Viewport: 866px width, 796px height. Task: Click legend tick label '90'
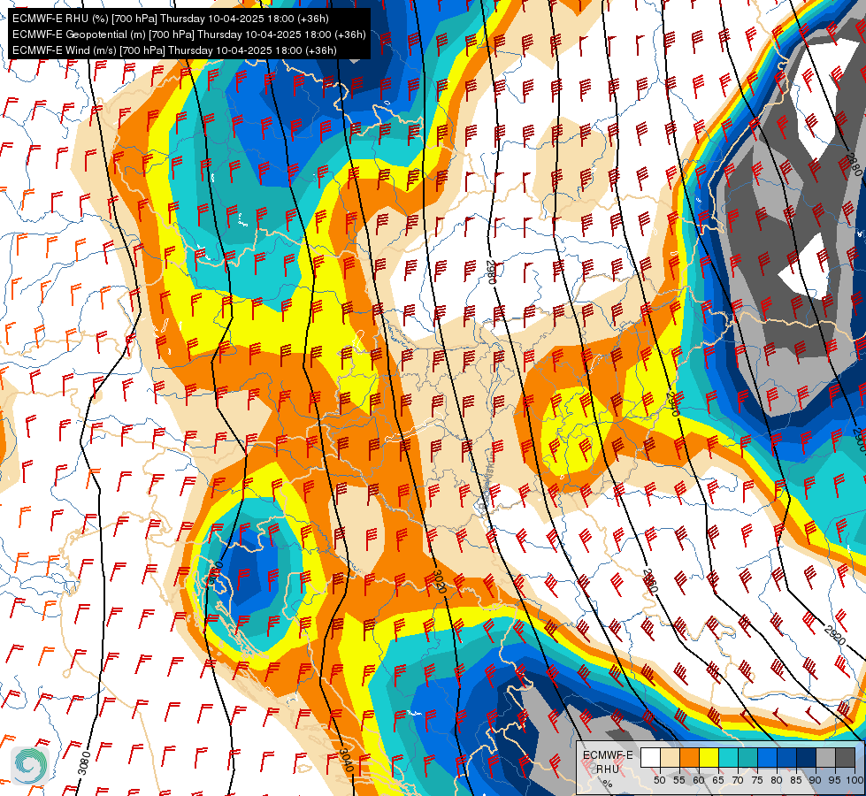click(816, 780)
